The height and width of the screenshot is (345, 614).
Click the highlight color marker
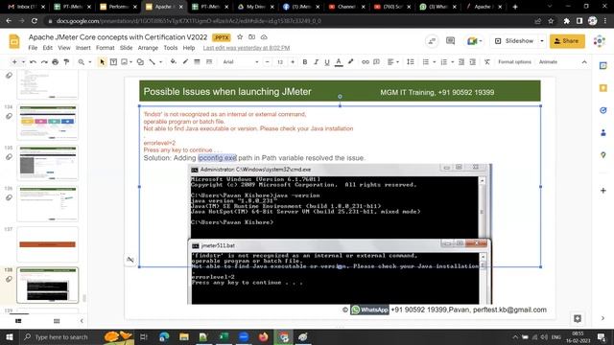pos(351,61)
